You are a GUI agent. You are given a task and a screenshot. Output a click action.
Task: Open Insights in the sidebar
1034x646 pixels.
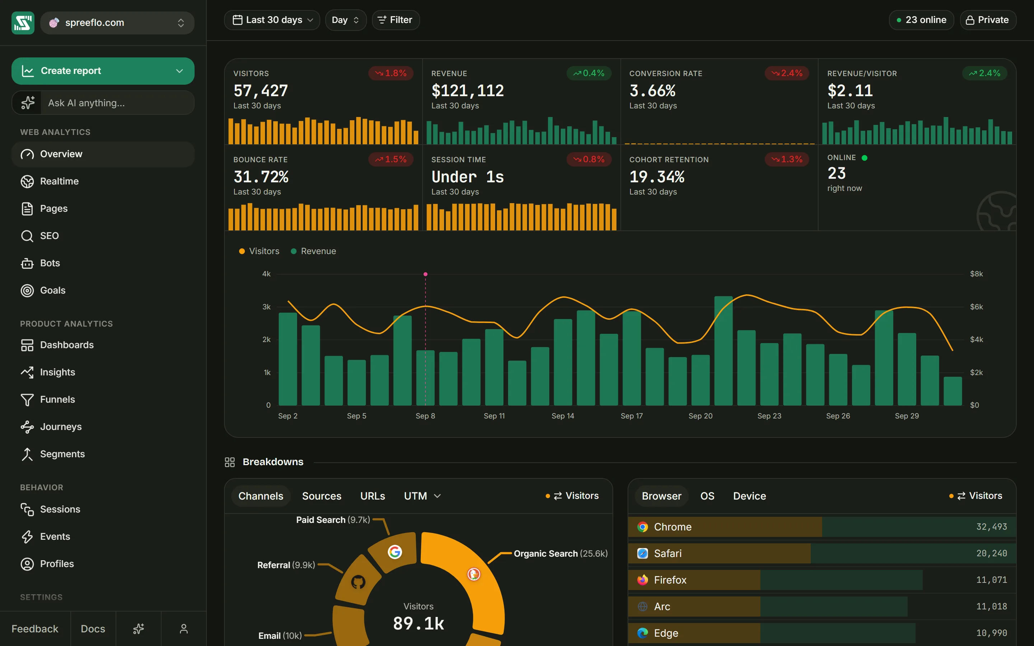(x=103, y=372)
